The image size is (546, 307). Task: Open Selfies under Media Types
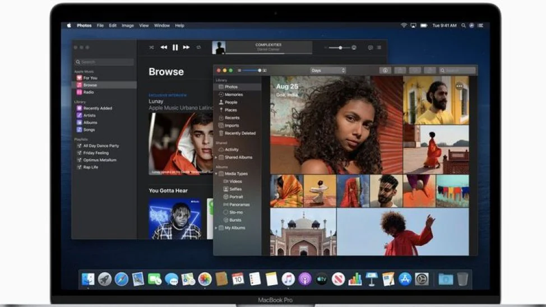tap(237, 189)
